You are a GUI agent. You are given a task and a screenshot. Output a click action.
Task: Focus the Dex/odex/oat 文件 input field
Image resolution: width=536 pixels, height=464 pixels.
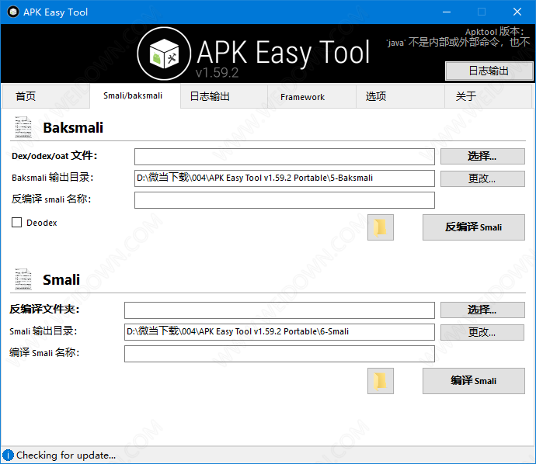[284, 157]
